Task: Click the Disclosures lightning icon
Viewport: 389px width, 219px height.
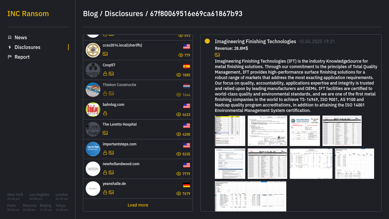Action: 10,47
